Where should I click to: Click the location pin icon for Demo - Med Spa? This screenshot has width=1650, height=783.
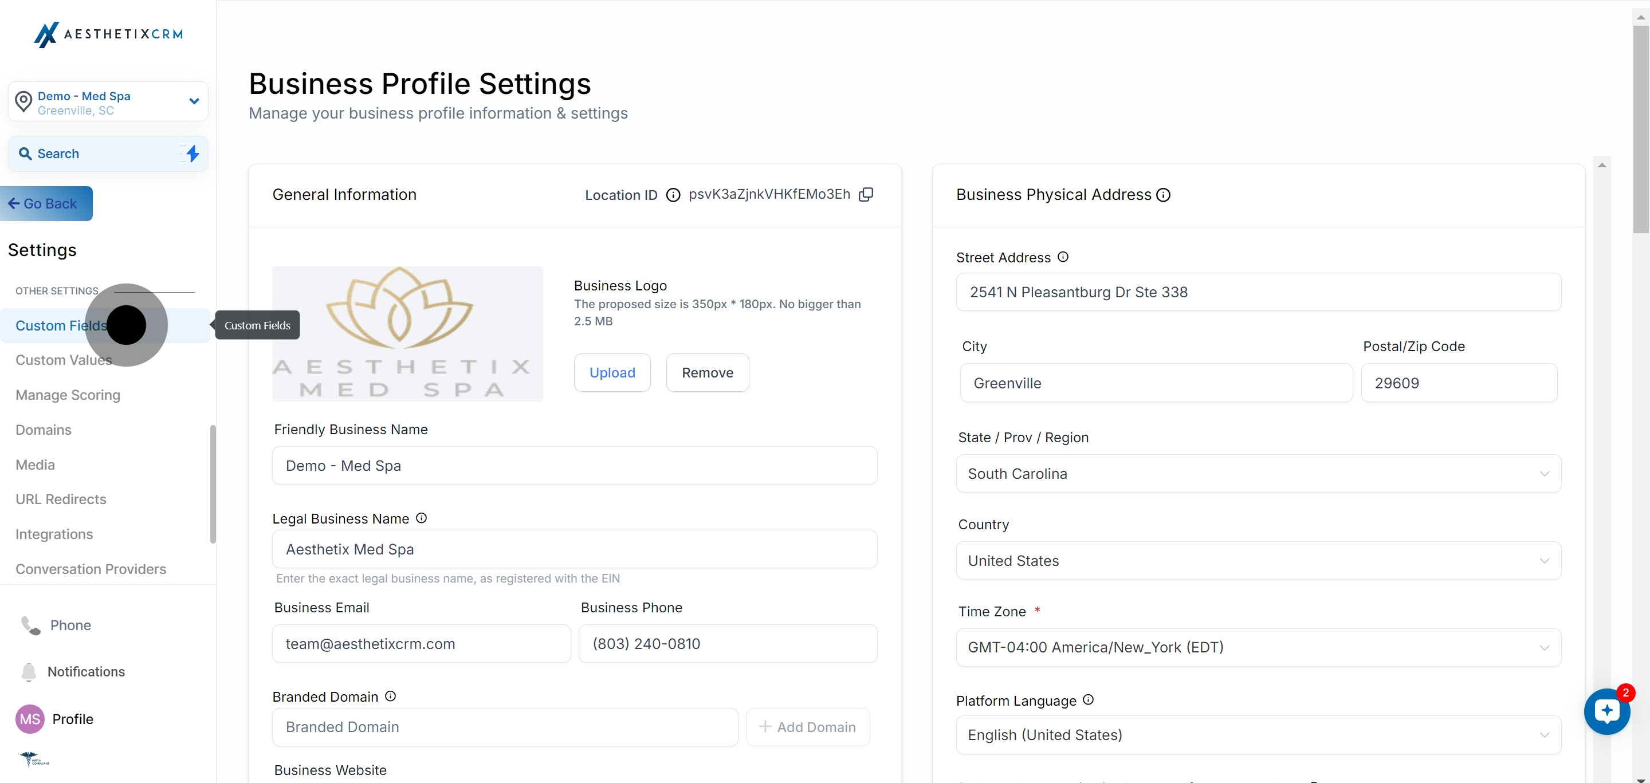point(23,102)
